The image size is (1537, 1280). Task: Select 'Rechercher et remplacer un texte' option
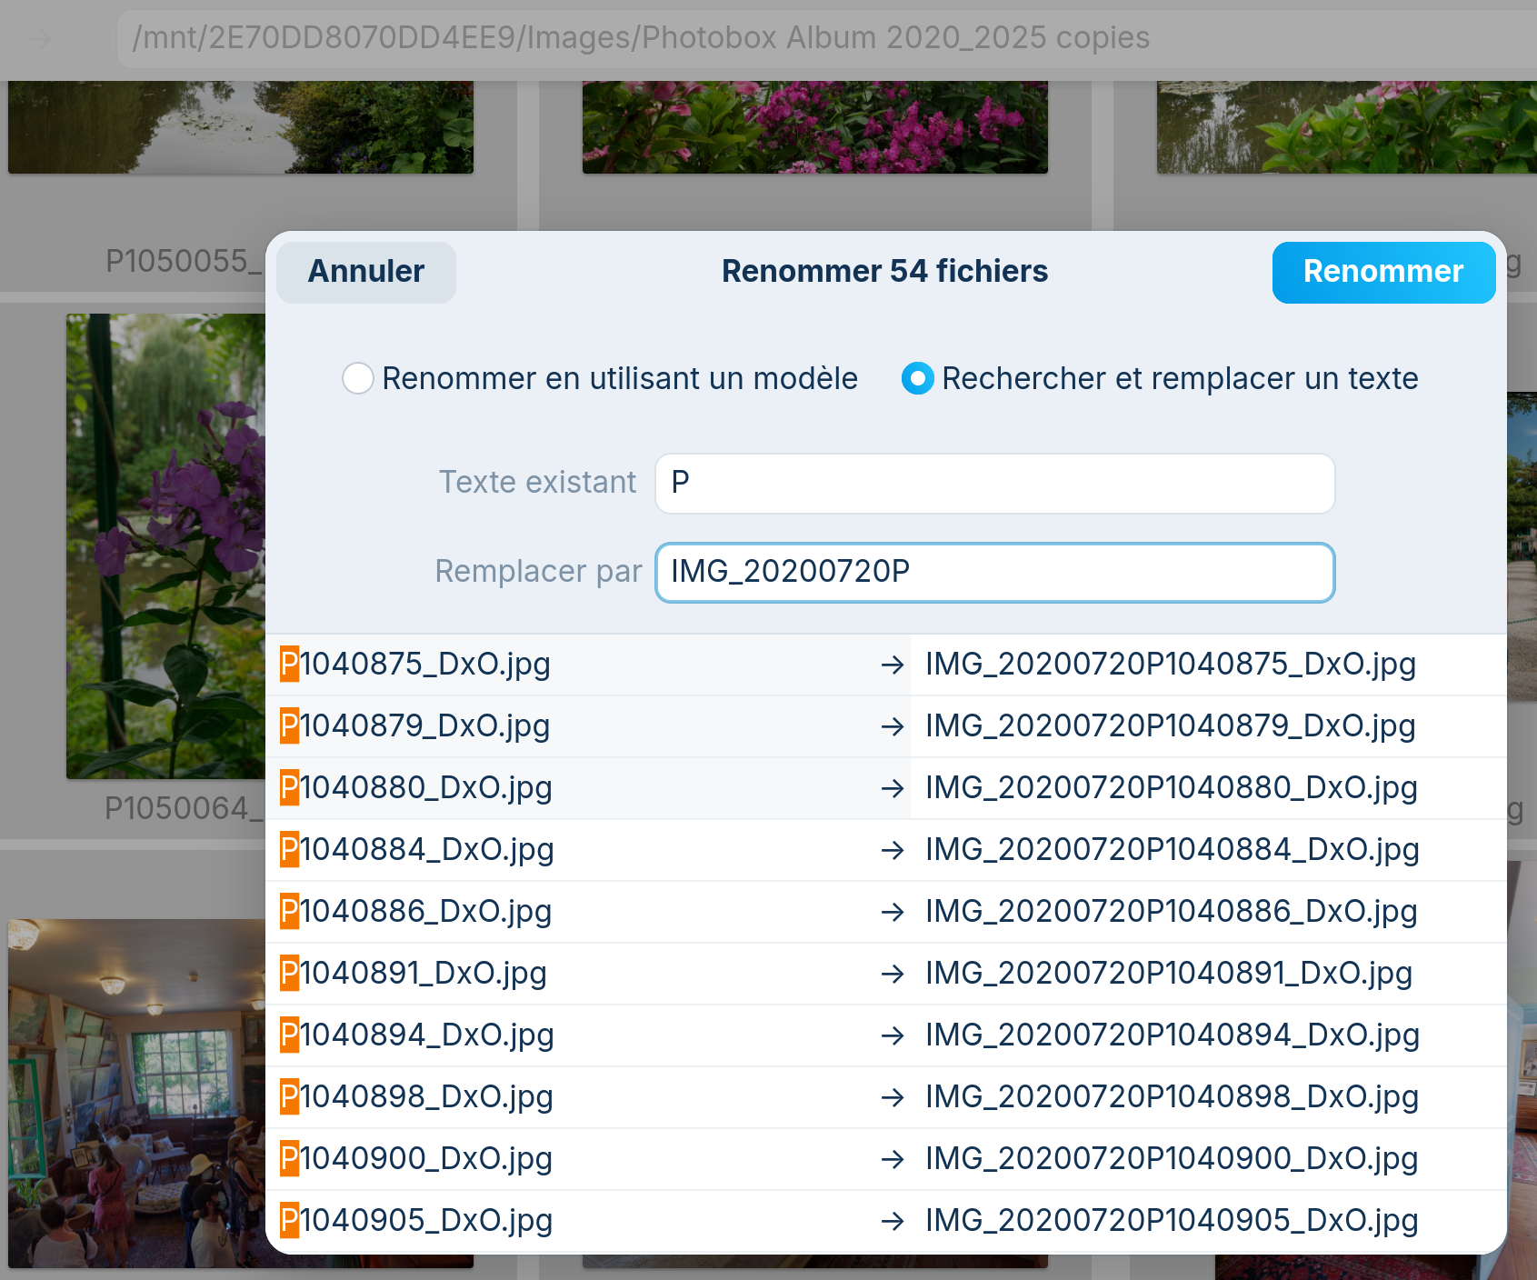(x=917, y=378)
